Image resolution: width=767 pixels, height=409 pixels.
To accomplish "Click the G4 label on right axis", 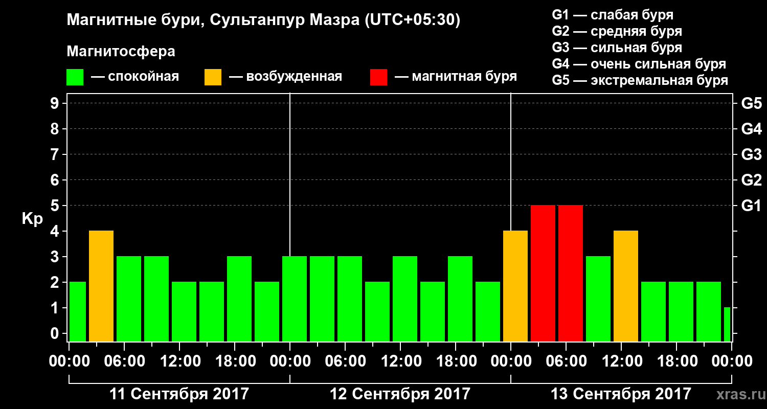I will [751, 129].
